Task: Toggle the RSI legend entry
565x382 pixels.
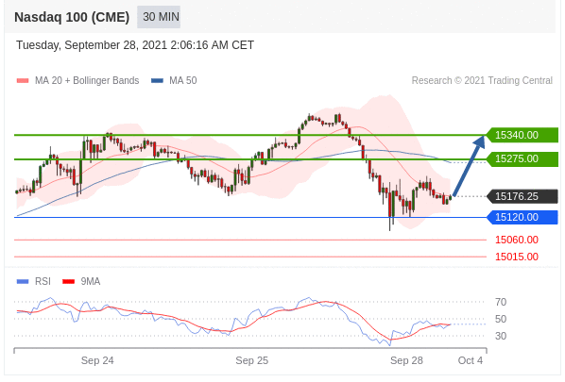Action: pos(33,281)
